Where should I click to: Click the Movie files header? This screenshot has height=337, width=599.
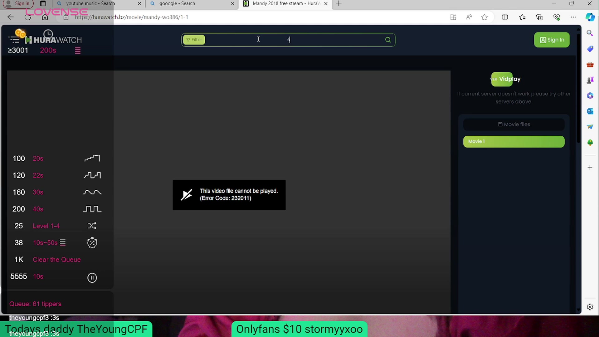(x=514, y=124)
